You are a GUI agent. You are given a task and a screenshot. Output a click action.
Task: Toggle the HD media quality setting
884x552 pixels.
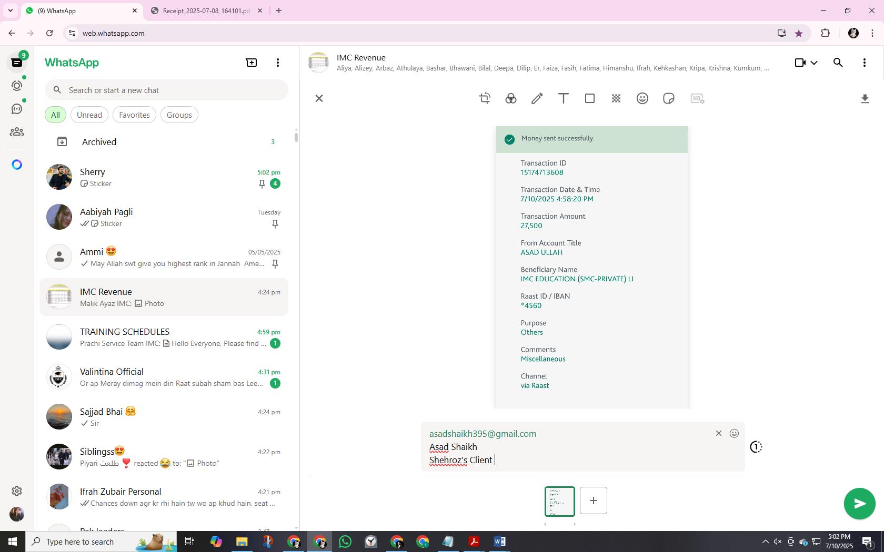697,98
